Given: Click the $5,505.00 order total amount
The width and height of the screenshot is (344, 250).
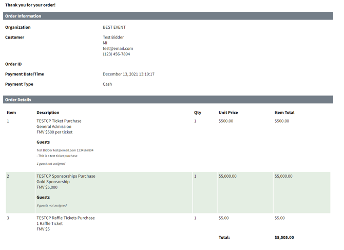Looking at the screenshot, I should [x=284, y=238].
